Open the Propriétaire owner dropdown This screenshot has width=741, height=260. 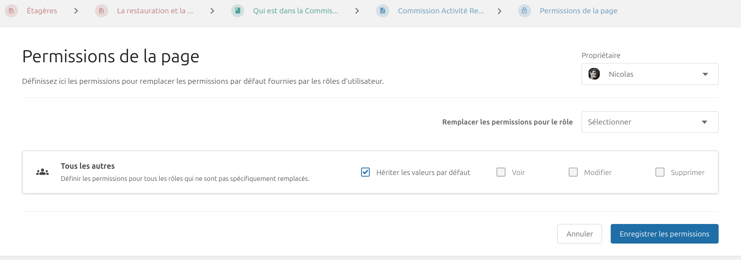click(650, 74)
